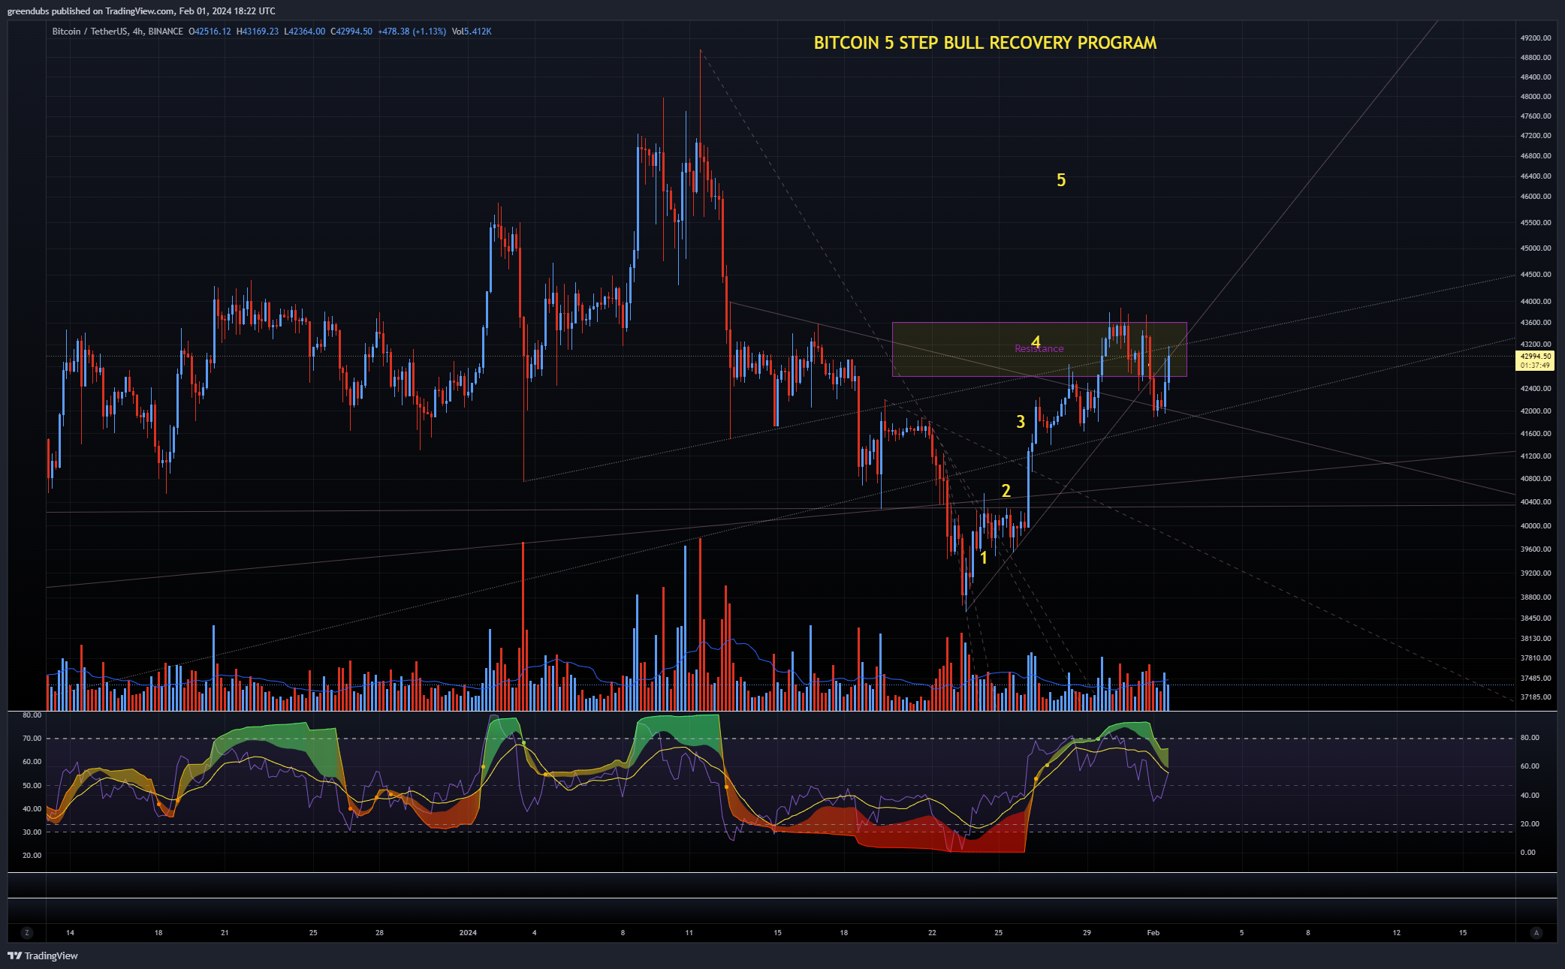Select the yellow step label 5
The height and width of the screenshot is (969, 1565).
point(1061,180)
